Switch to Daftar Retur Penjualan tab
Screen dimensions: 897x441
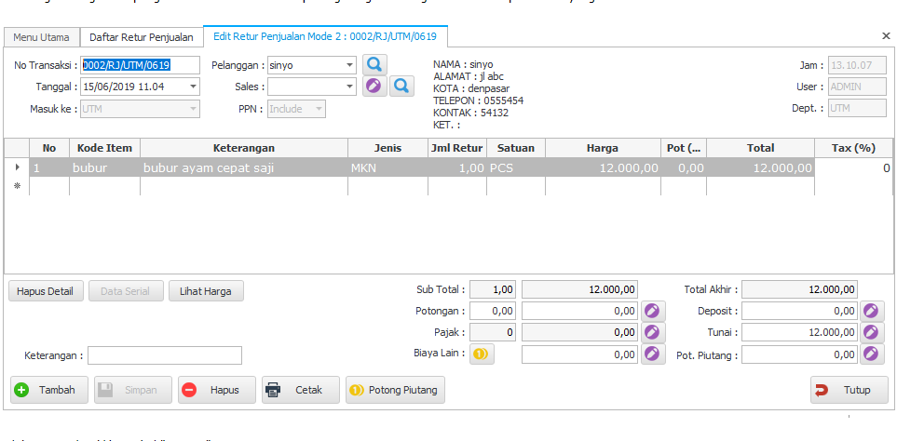pyautogui.click(x=142, y=37)
